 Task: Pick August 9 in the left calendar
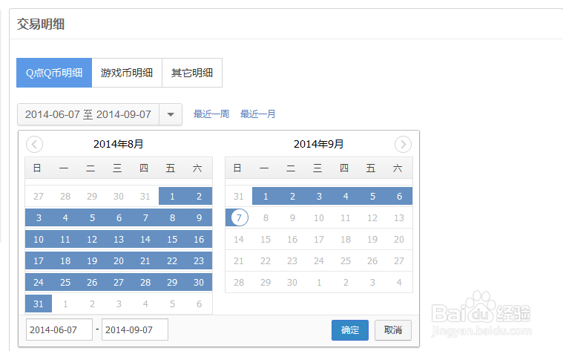(x=199, y=217)
